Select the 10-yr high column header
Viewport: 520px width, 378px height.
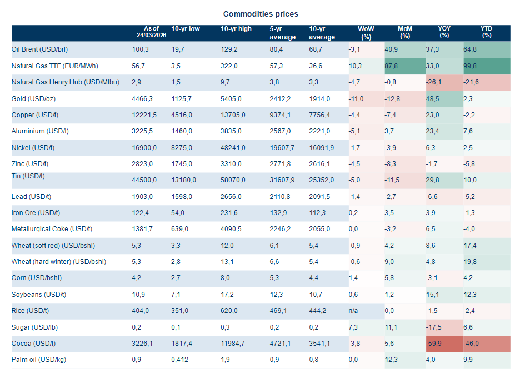tap(236, 29)
